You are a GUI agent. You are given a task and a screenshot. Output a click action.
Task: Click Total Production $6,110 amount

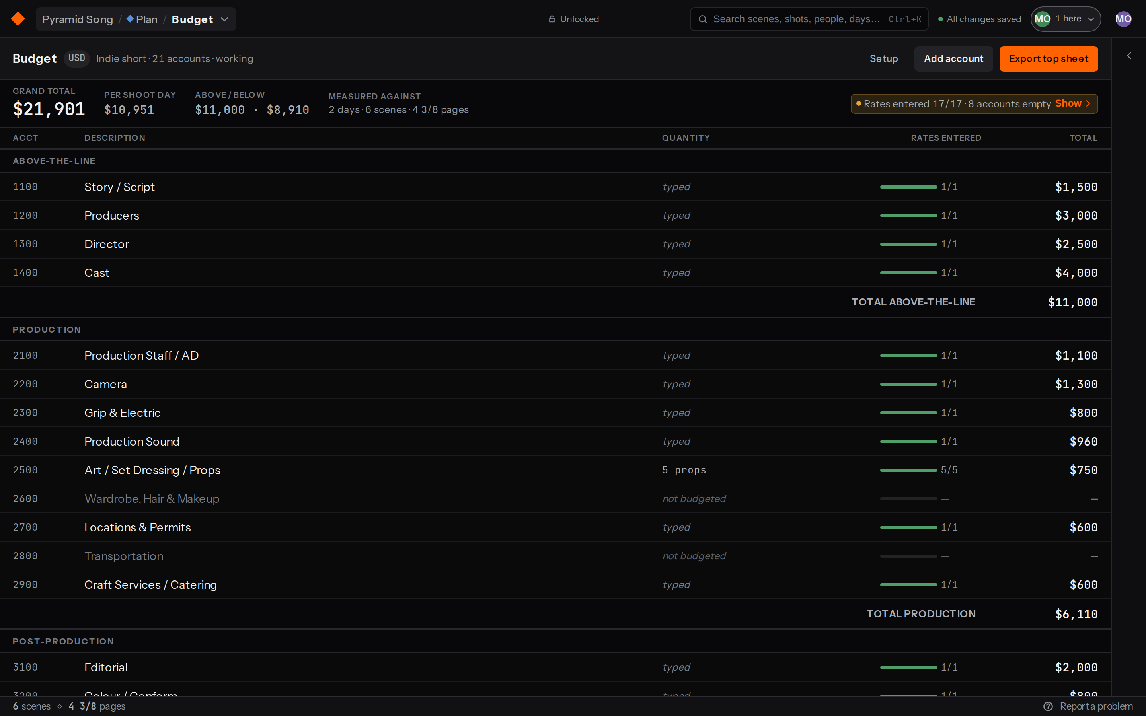pyautogui.click(x=1076, y=614)
